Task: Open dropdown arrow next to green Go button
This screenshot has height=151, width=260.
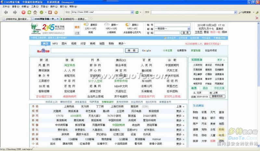Action: point(141,12)
